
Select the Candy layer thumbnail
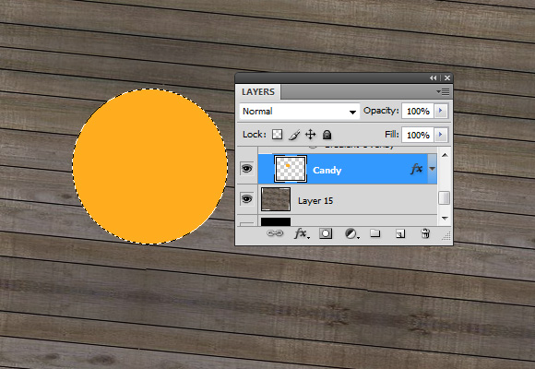291,169
